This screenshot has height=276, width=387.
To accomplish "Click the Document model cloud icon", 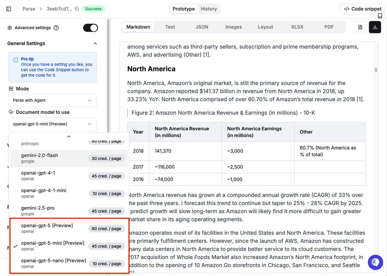I will [x=11, y=112].
